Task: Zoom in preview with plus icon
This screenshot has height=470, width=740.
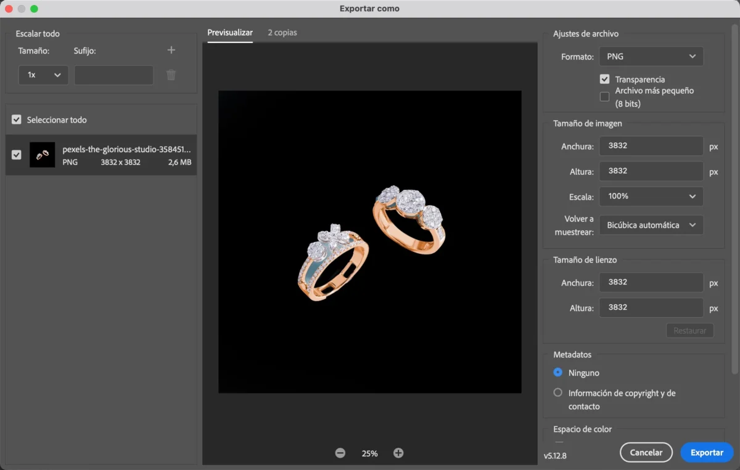Action: (398, 453)
